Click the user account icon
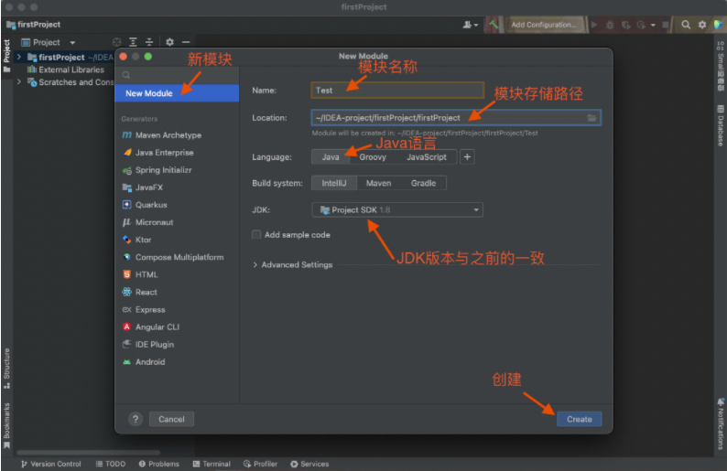The image size is (727, 471). click(x=470, y=25)
